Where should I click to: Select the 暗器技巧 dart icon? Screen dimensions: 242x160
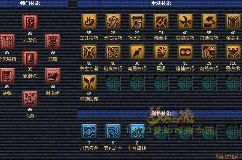pos(137,52)
